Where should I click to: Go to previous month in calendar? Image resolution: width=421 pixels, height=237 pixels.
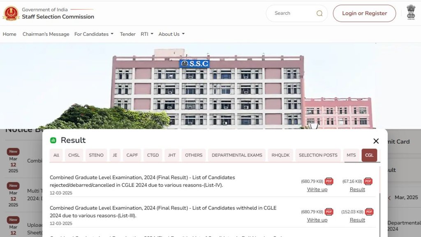point(389,198)
